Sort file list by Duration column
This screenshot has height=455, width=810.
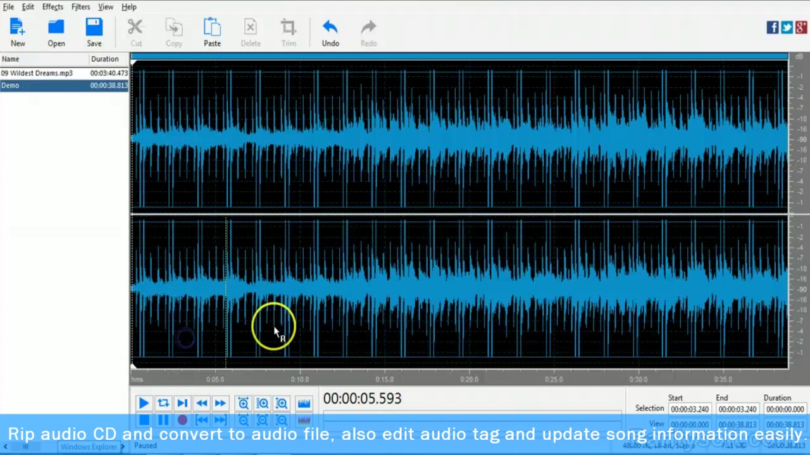(x=109, y=59)
